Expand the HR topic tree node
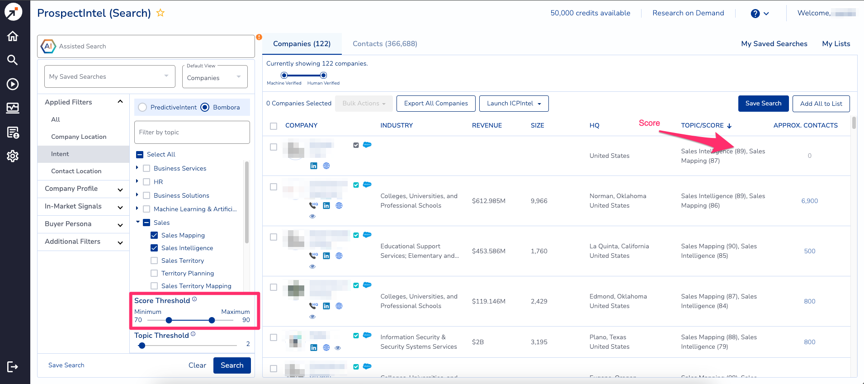Image resolution: width=864 pixels, height=384 pixels. tap(137, 181)
